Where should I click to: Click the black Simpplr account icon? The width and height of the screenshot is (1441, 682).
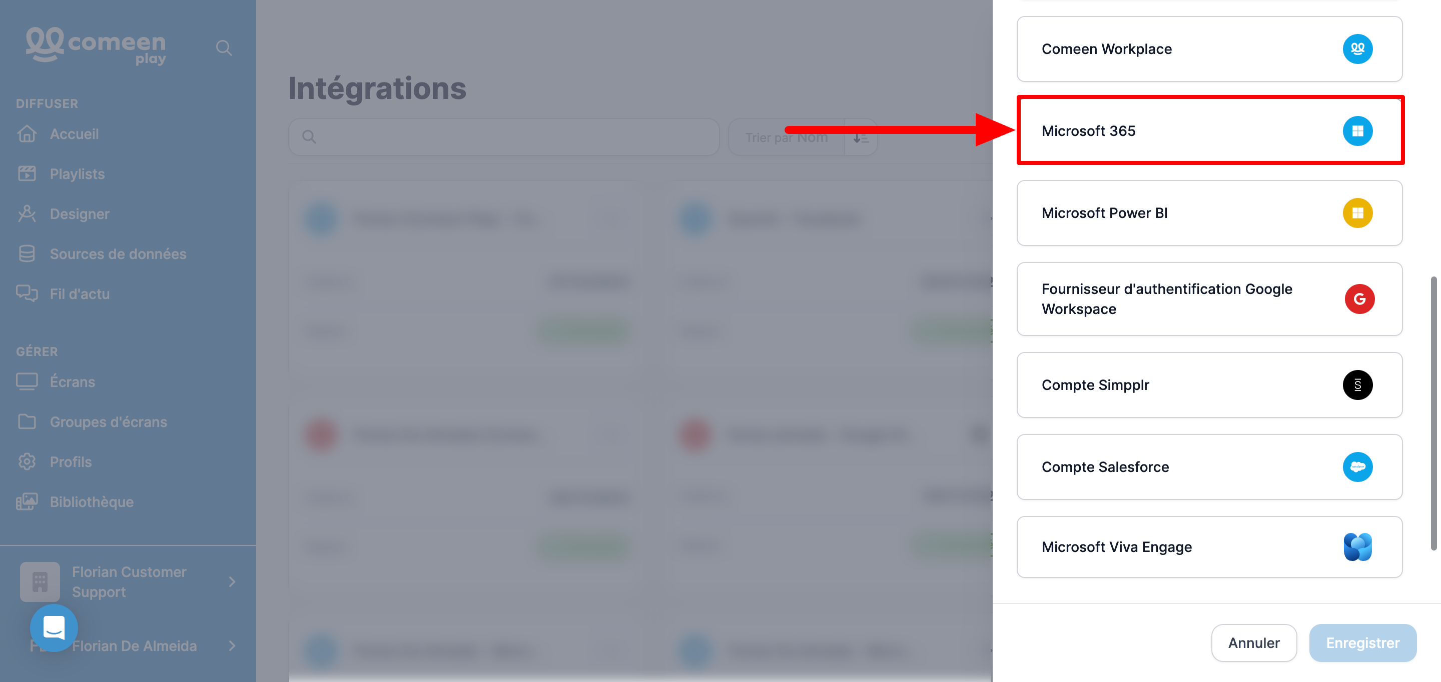(1357, 384)
